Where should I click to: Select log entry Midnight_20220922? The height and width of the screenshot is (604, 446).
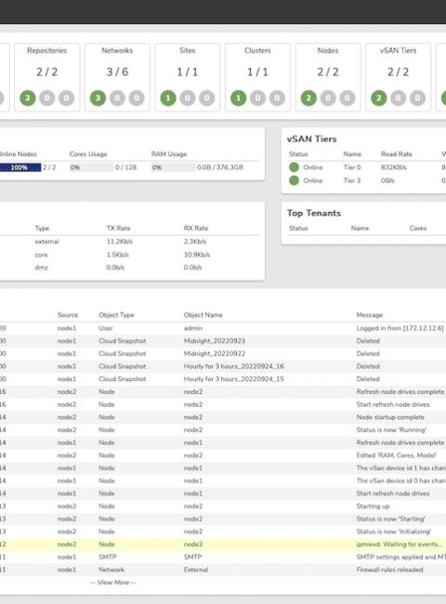(x=223, y=354)
